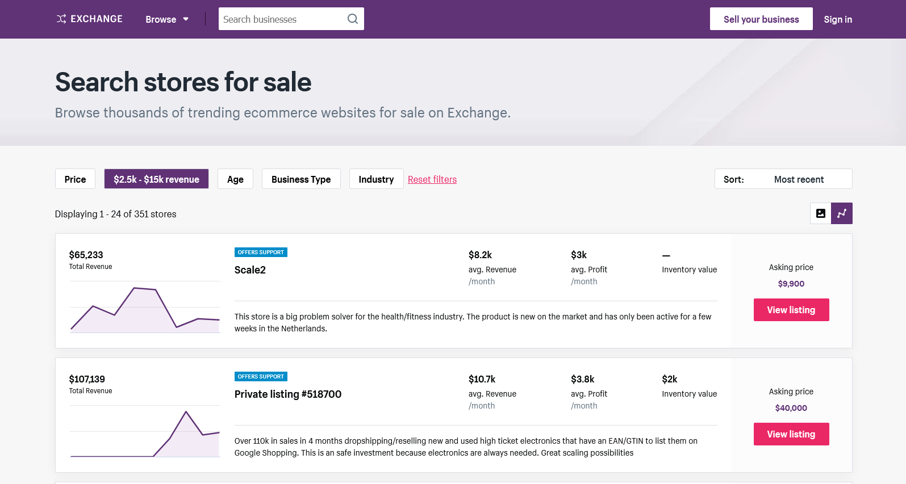The image size is (906, 484).
Task: Open the Industry filter
Action: [x=376, y=179]
